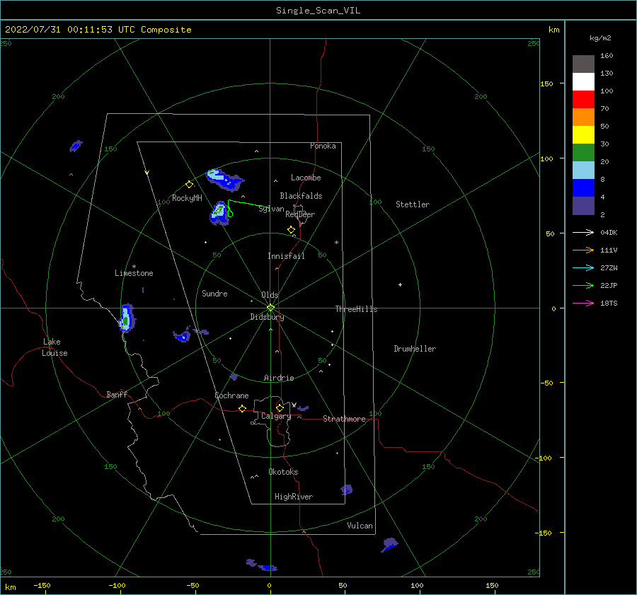This screenshot has width=637, height=595.
Task: Click the Didsbury town label
Action: 267,317
